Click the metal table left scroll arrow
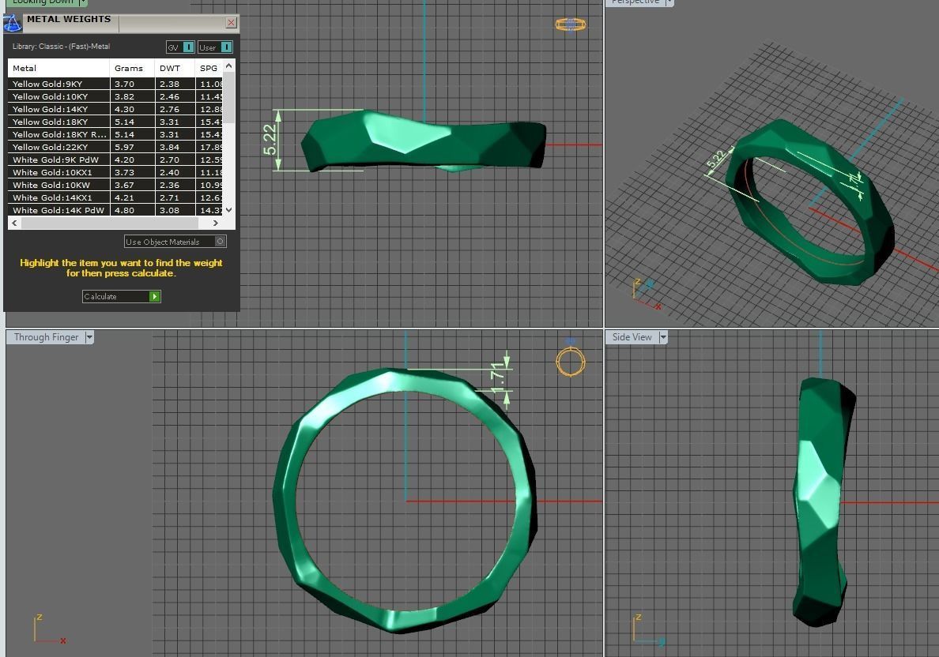This screenshot has height=657, width=939. tap(14, 223)
